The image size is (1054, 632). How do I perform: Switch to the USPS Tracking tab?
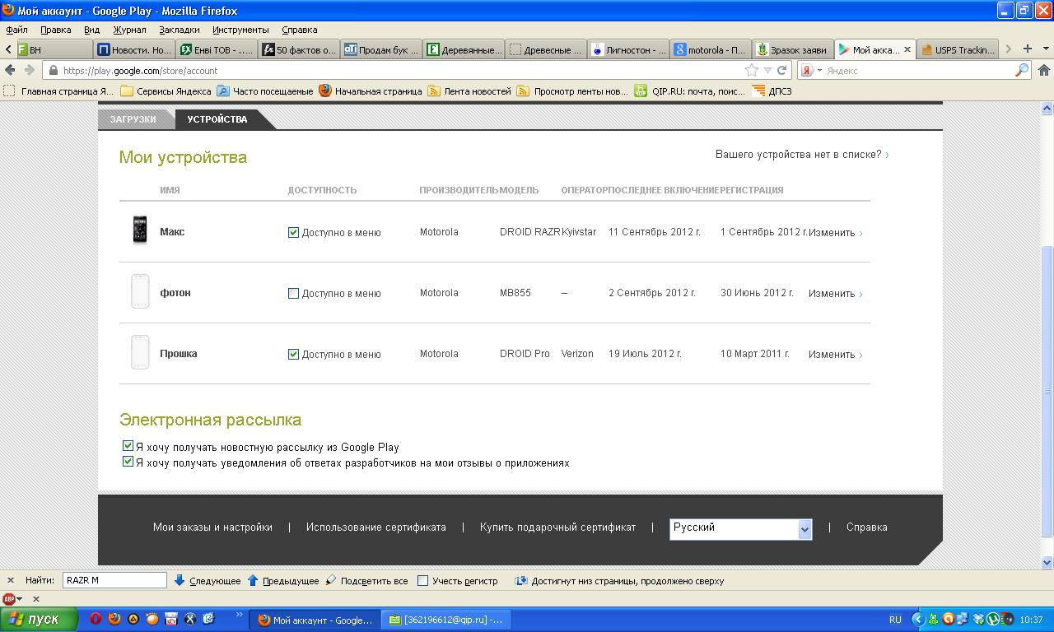tap(957, 49)
